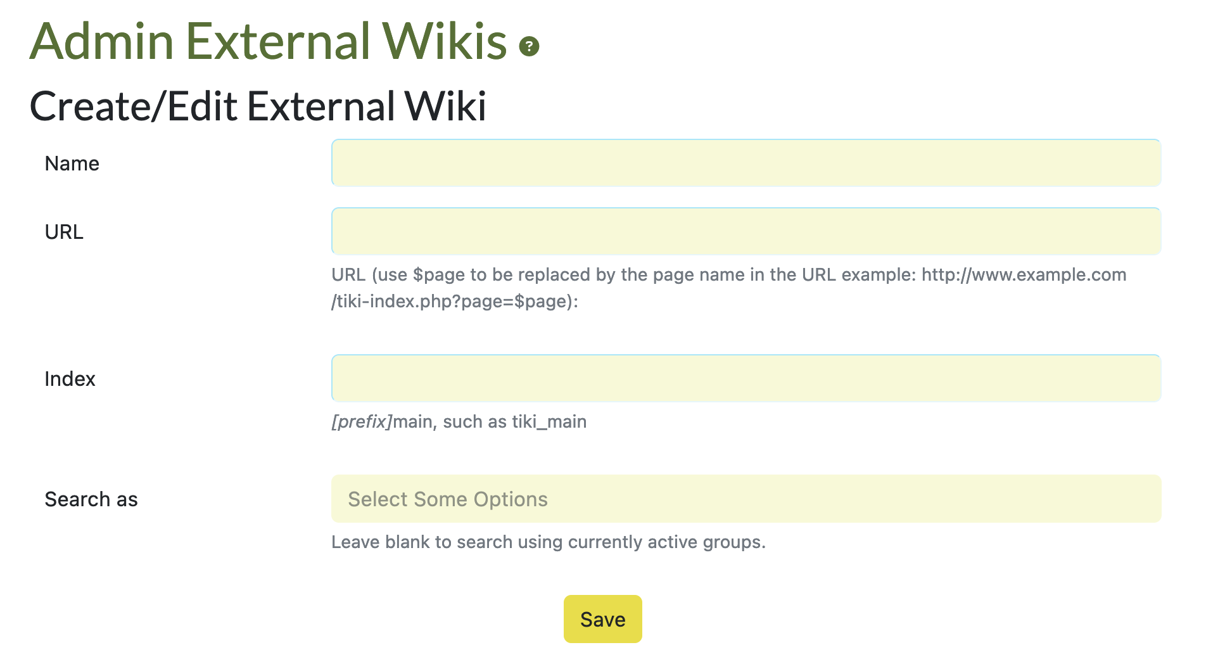Click the Search as label
The image size is (1206, 664).
click(91, 499)
